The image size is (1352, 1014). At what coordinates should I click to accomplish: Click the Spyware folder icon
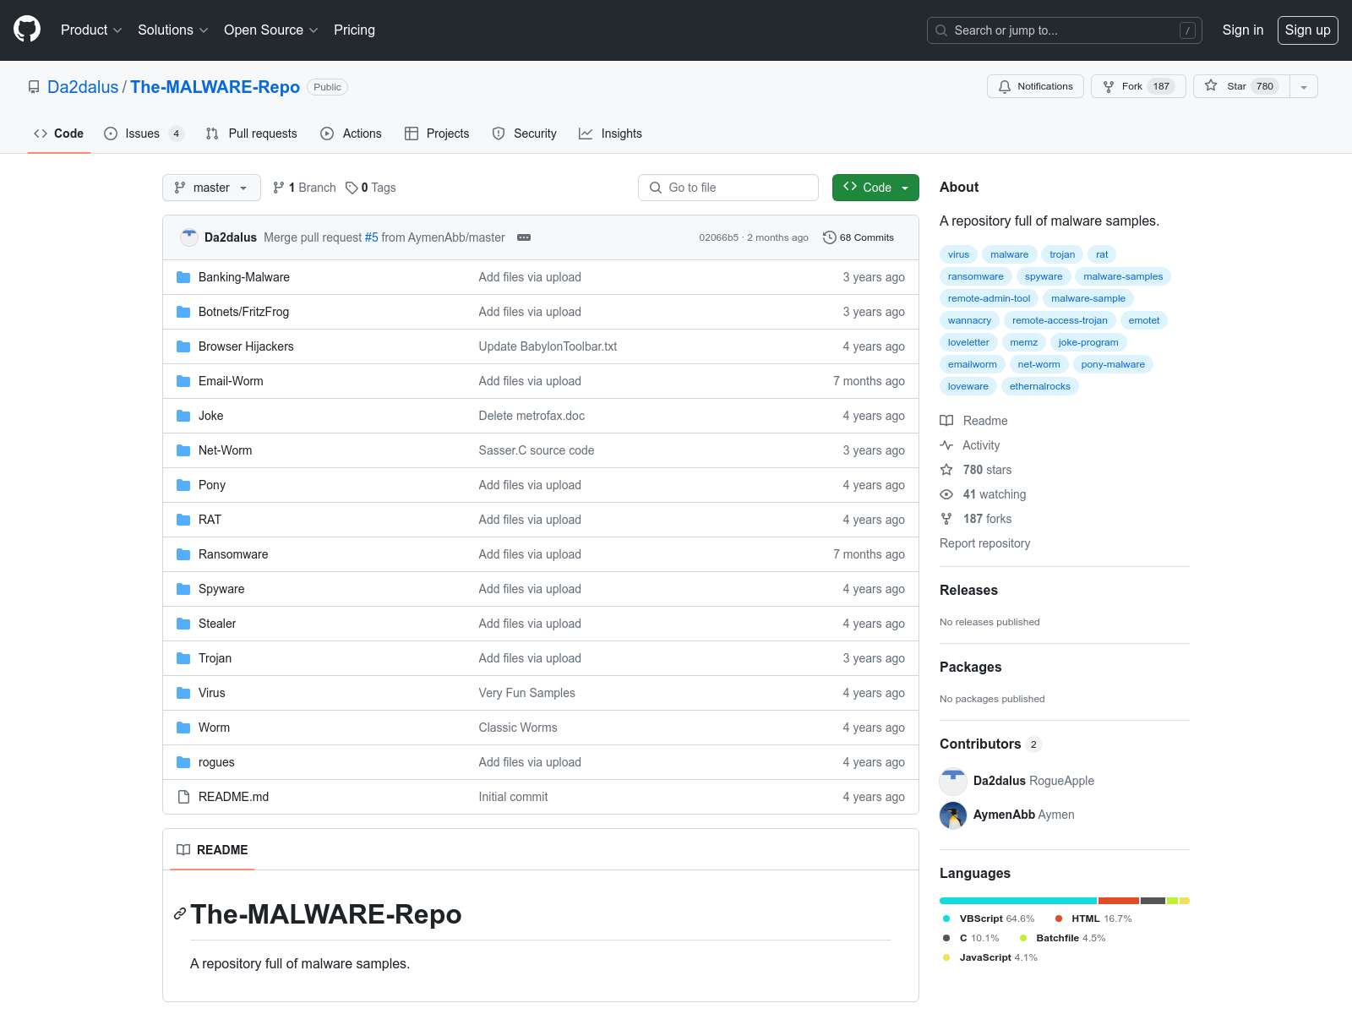coord(183,589)
